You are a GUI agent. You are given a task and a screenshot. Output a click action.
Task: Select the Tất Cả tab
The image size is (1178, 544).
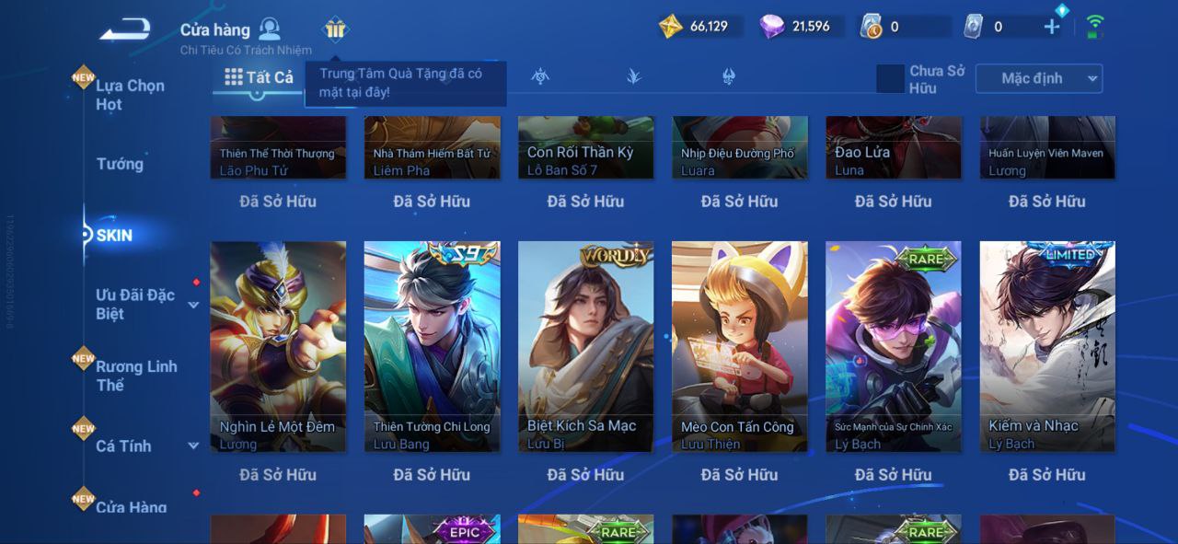point(259,77)
